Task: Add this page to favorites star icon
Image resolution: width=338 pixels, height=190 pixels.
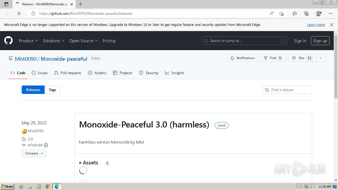Action: (x=281, y=13)
